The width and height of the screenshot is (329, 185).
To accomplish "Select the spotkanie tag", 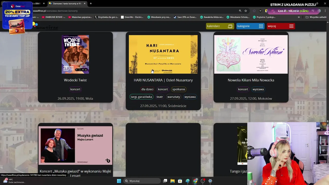I will click(179, 89).
